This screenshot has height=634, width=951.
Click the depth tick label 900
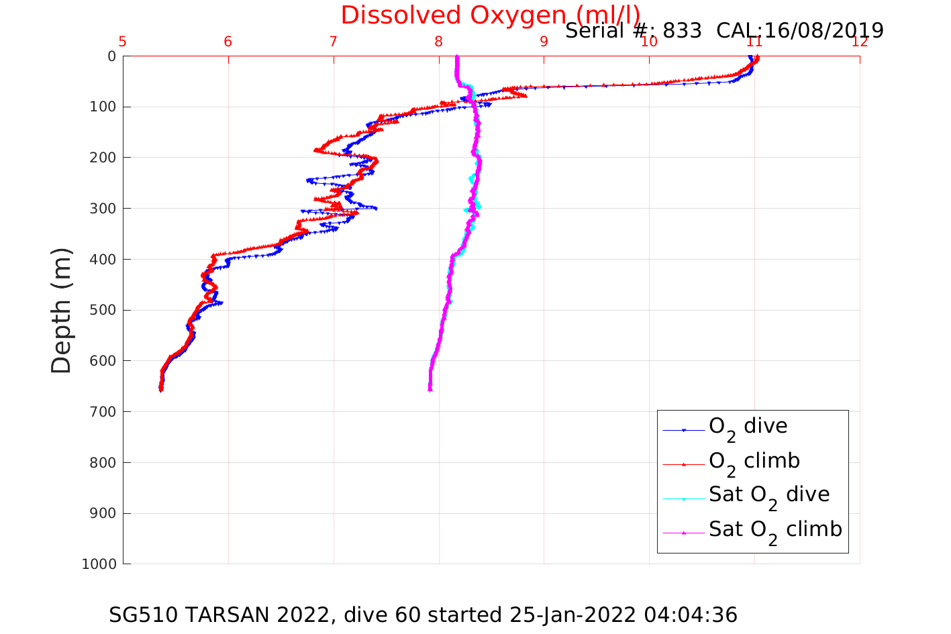[103, 513]
